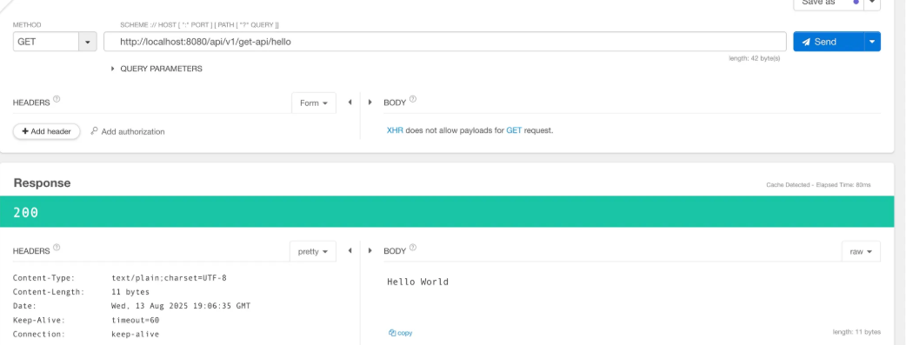Click the Add header button
Viewport: 906px width, 345px height.
click(46, 131)
